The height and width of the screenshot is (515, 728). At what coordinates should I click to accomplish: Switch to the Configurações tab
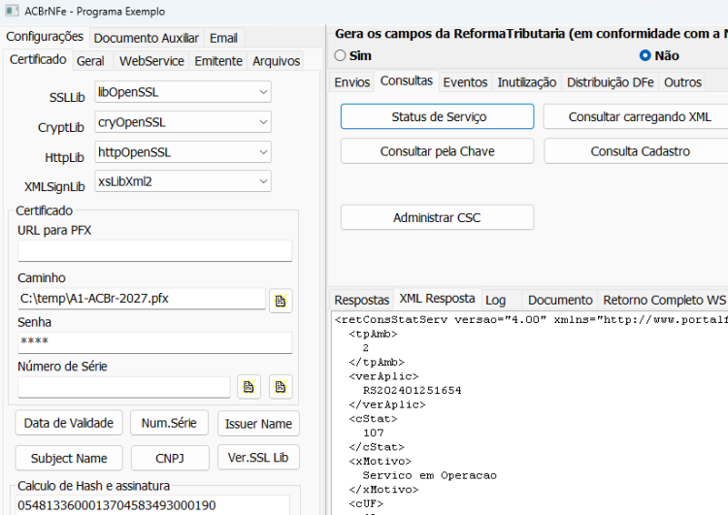[x=45, y=37]
